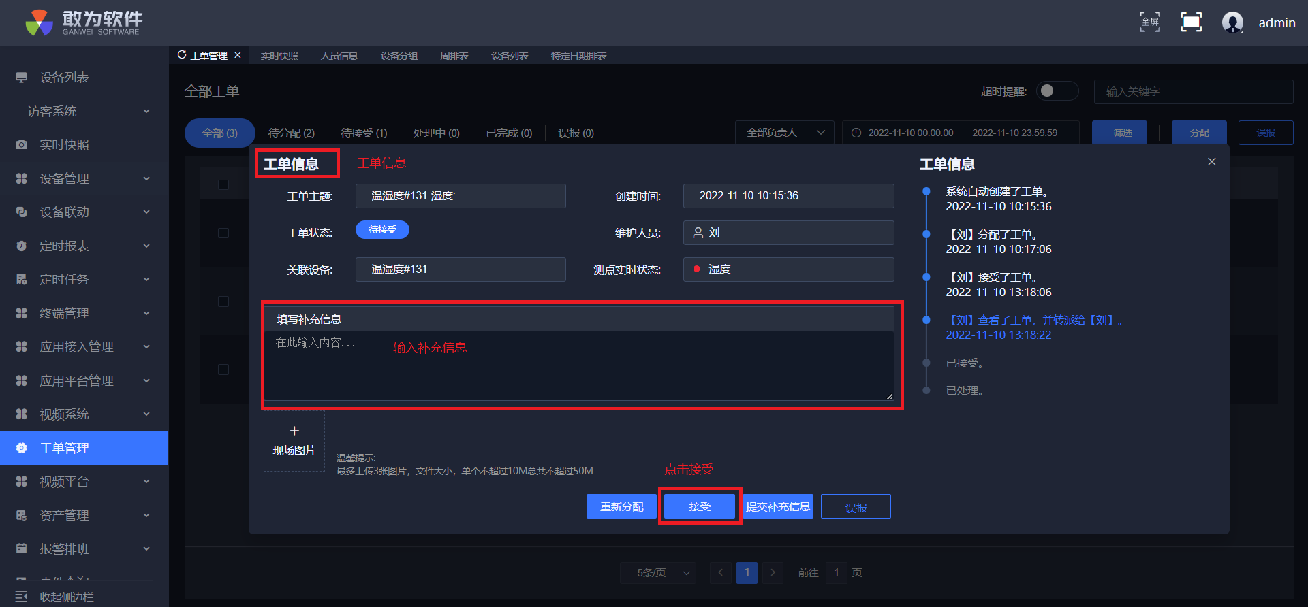The image size is (1308, 607).
Task: Select the 待分配 (2) filter tab
Action: click(x=292, y=133)
